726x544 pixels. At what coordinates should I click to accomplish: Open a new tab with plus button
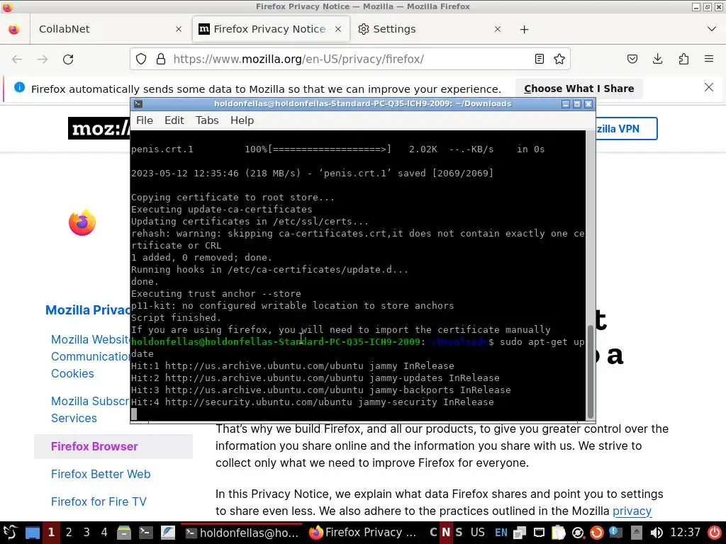tap(524, 29)
